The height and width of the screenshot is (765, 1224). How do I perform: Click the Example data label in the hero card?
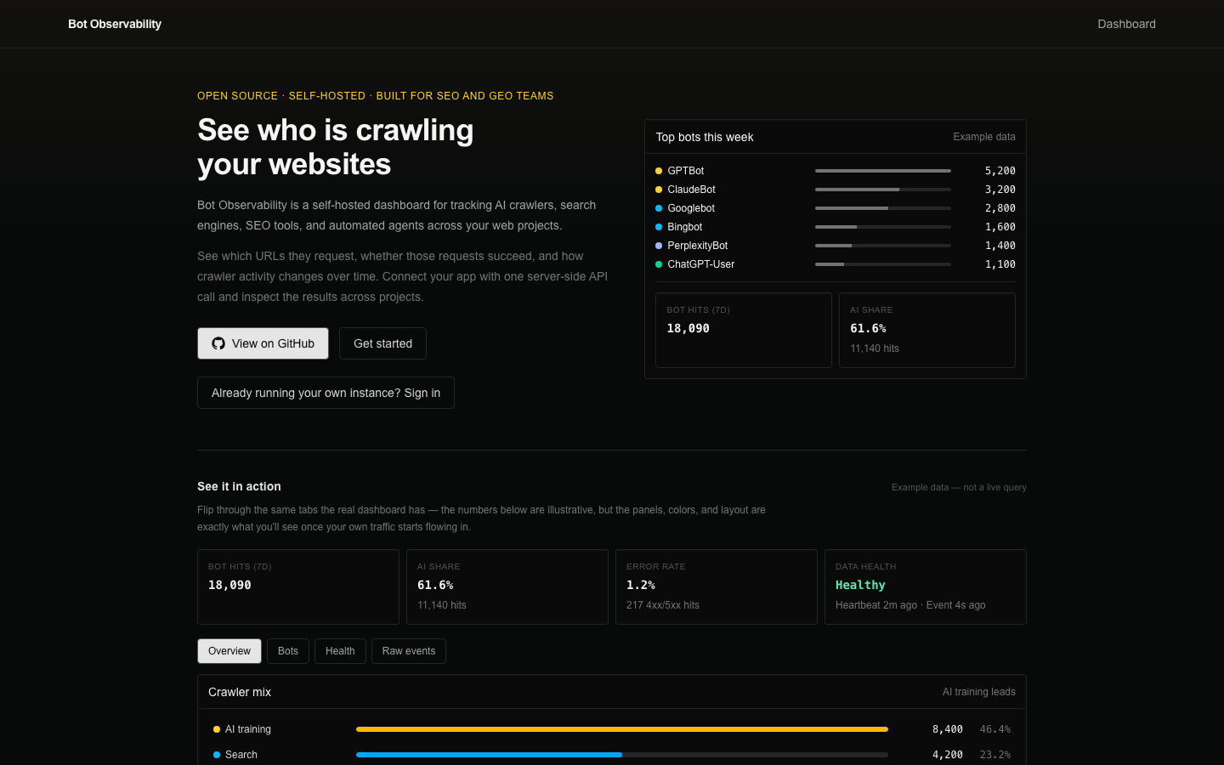(984, 137)
